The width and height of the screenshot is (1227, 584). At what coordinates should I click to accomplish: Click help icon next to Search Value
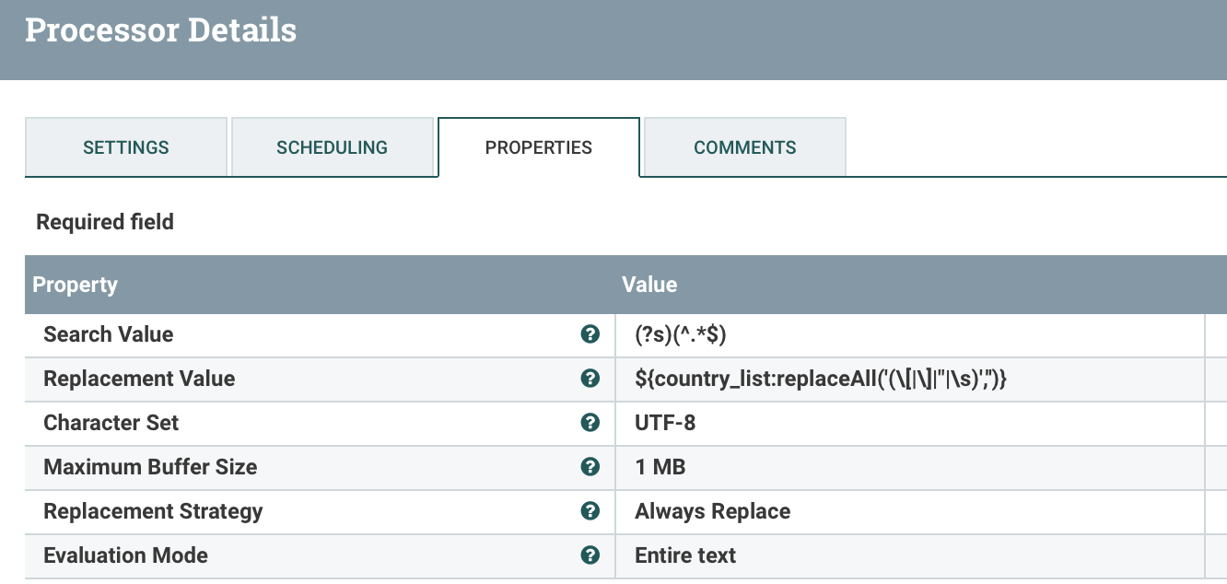pyautogui.click(x=590, y=334)
